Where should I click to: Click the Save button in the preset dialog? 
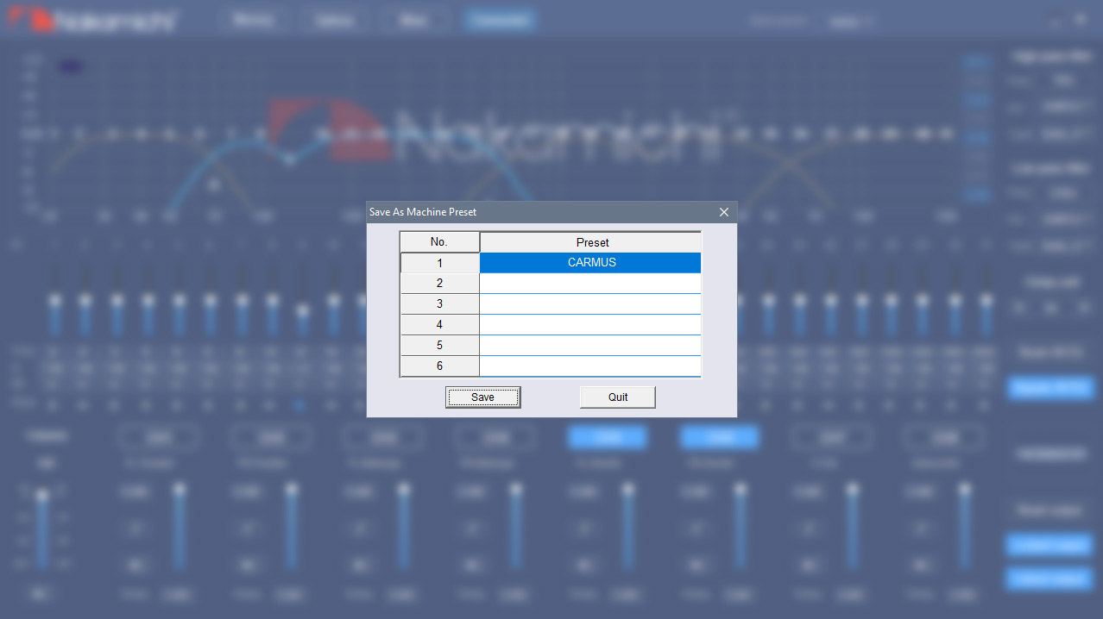(482, 397)
